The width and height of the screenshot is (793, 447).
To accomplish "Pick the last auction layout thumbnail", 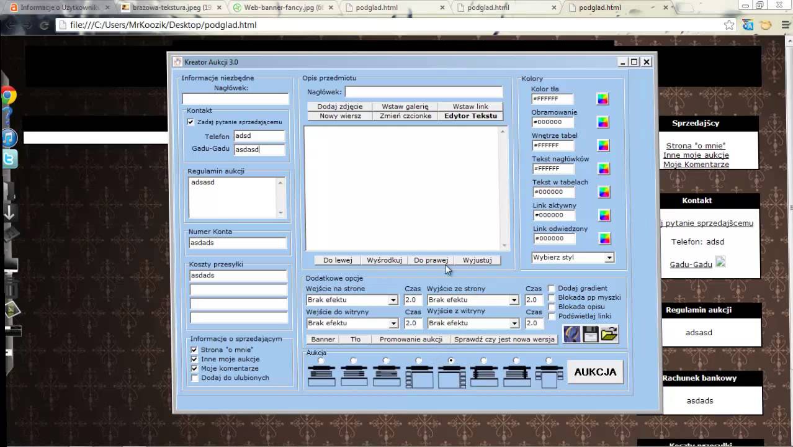I will coord(549,377).
